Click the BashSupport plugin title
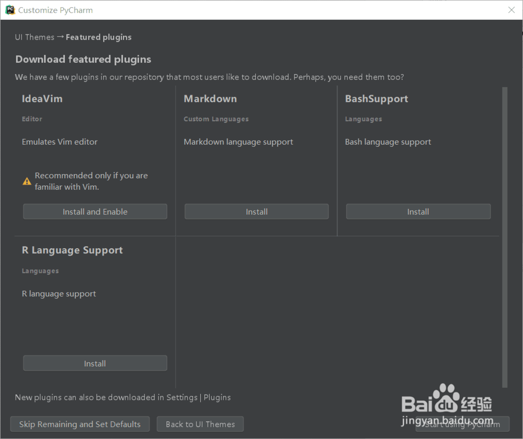 coord(376,99)
